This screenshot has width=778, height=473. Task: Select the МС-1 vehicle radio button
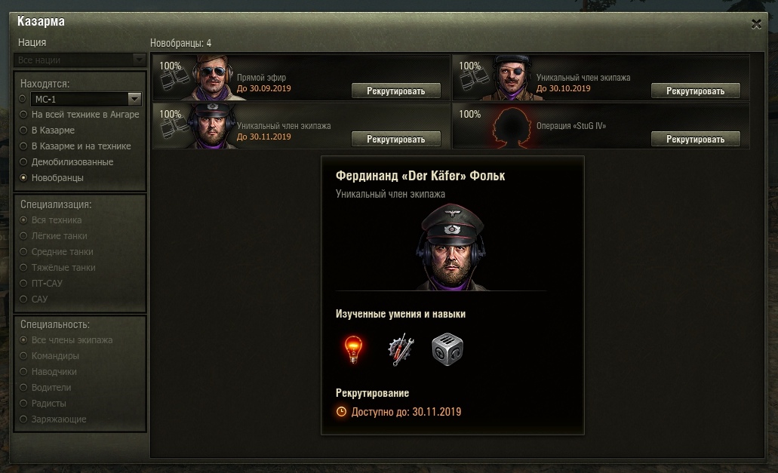(23, 99)
